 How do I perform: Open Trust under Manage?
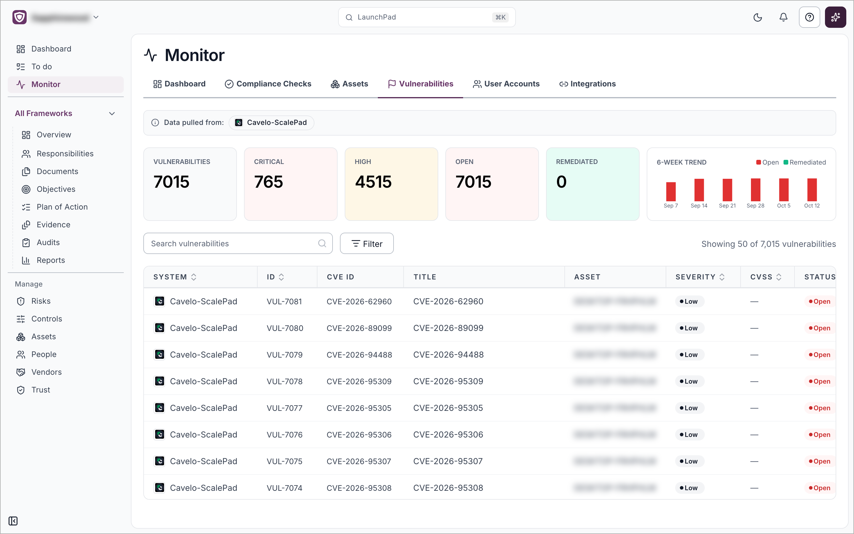click(x=66, y=390)
